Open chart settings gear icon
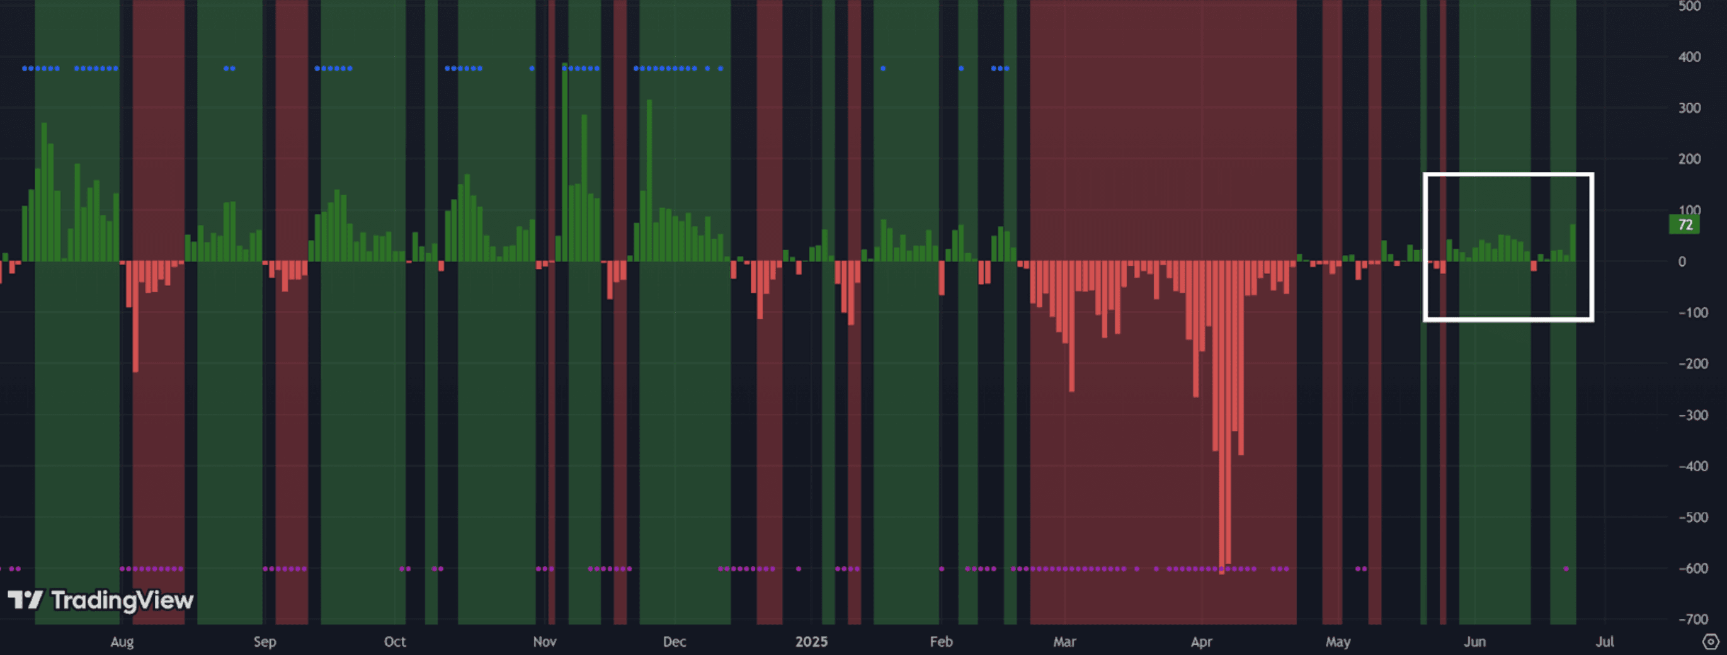Image resolution: width=1727 pixels, height=655 pixels. tap(1710, 642)
